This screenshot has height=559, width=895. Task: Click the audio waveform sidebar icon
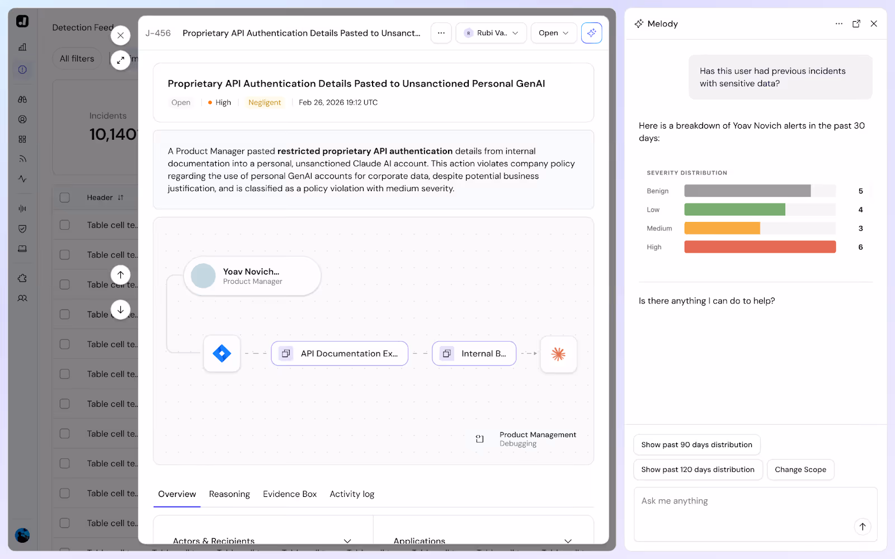coord(22,209)
